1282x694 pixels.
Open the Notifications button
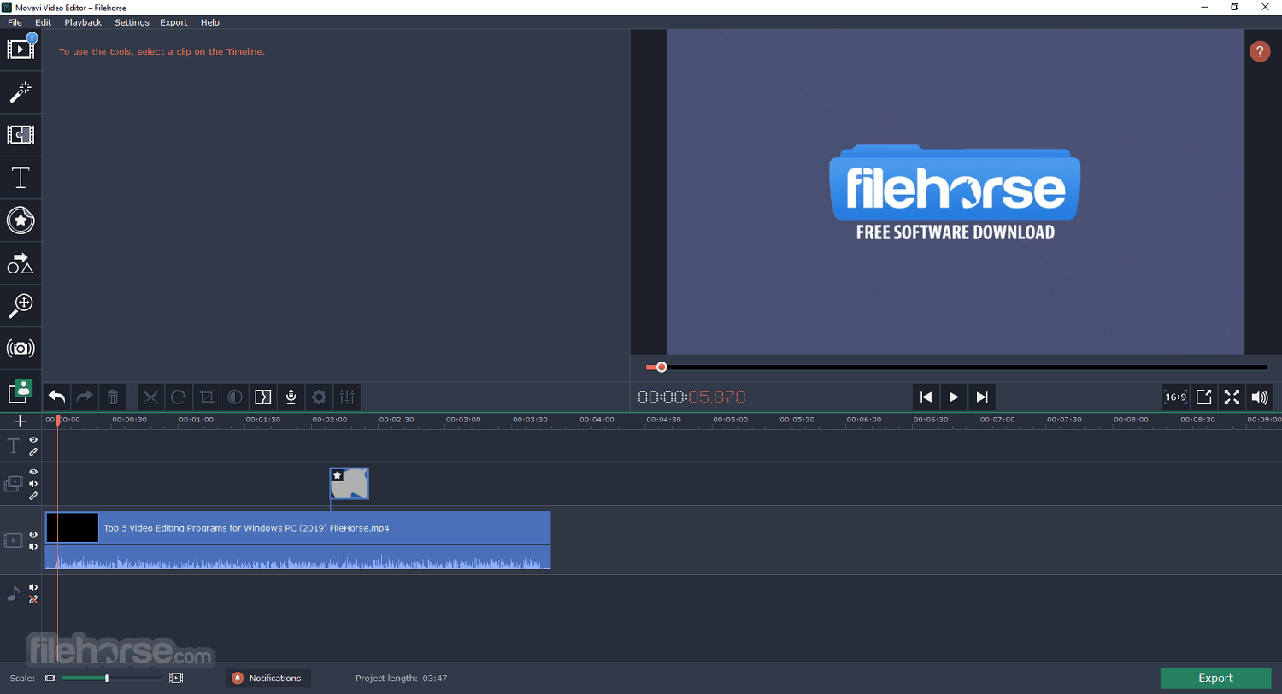click(268, 678)
